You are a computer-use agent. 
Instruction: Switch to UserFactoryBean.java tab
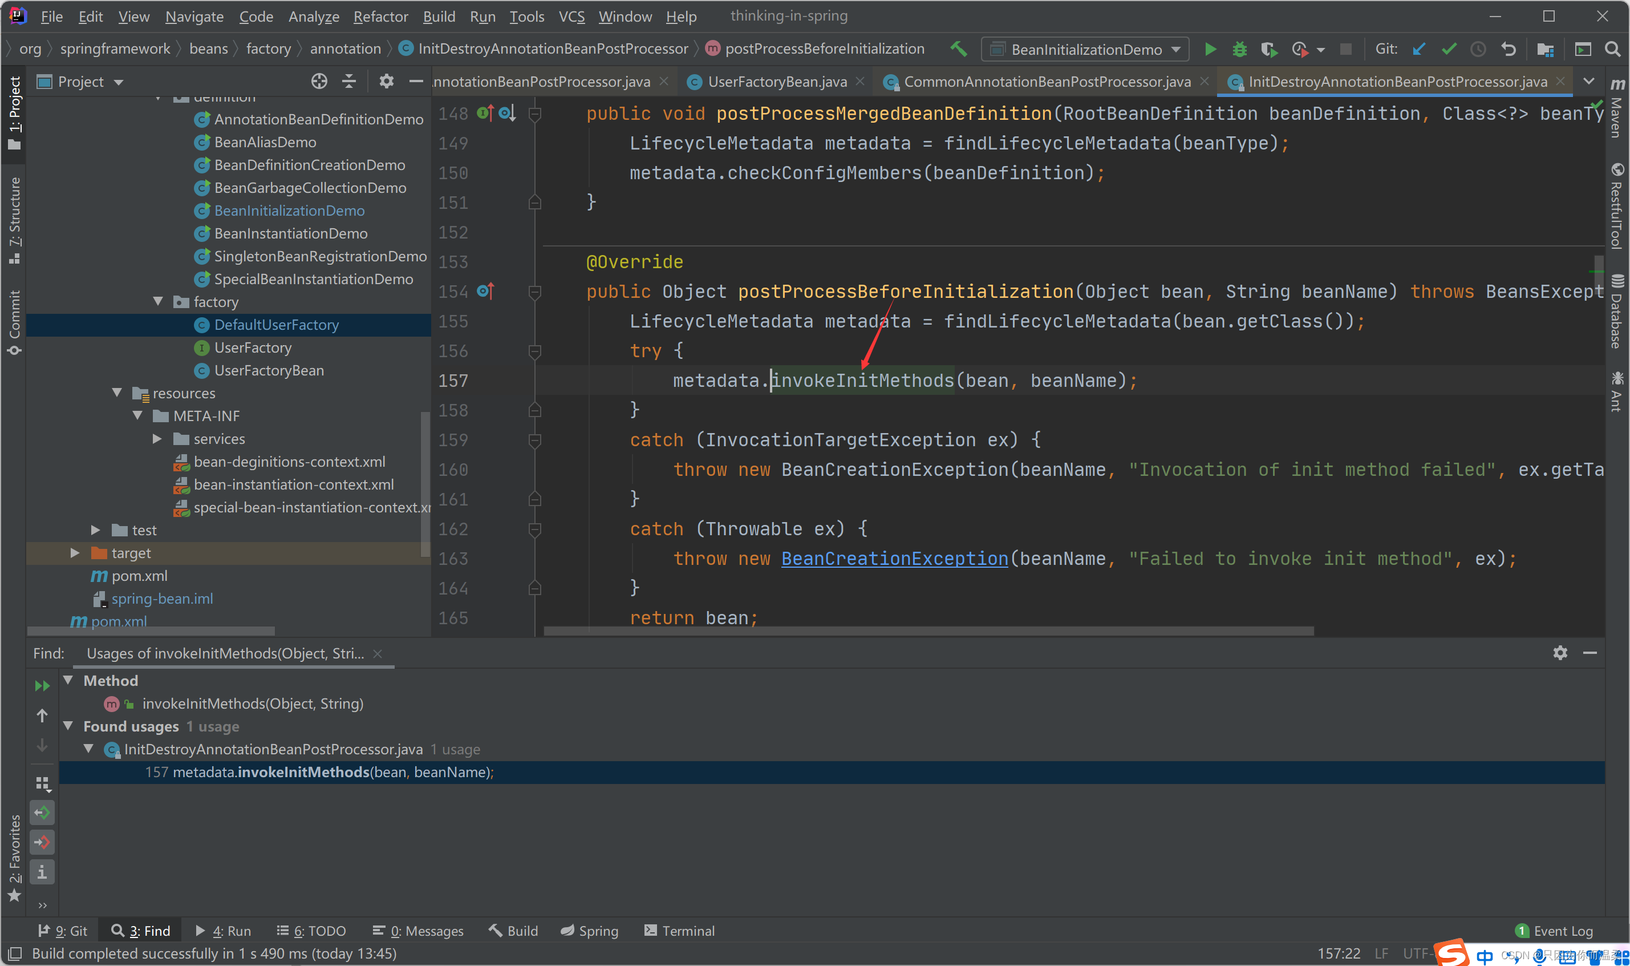click(x=777, y=82)
